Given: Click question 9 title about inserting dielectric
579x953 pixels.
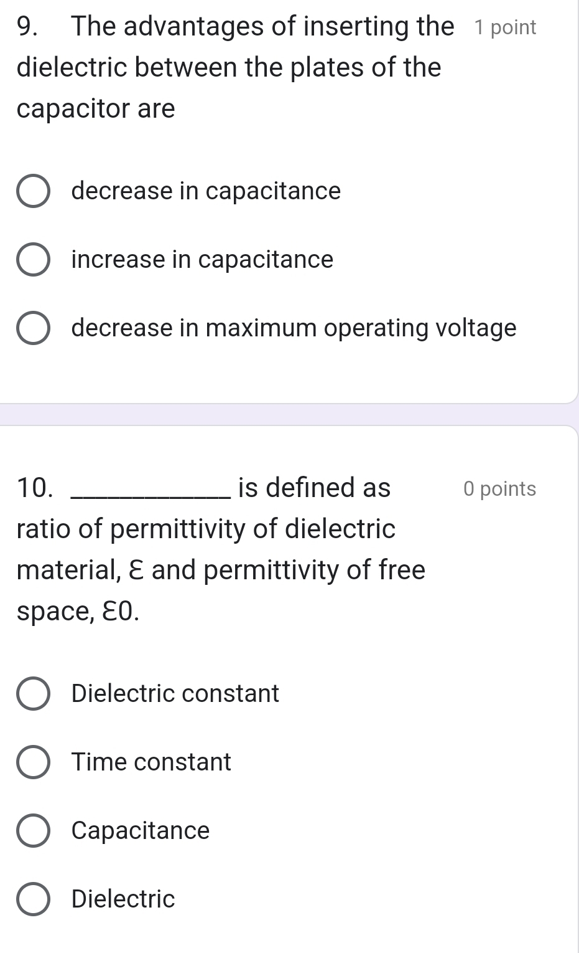Looking at the screenshot, I should point(229,67).
